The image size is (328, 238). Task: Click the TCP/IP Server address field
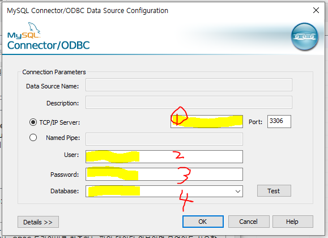(207, 121)
